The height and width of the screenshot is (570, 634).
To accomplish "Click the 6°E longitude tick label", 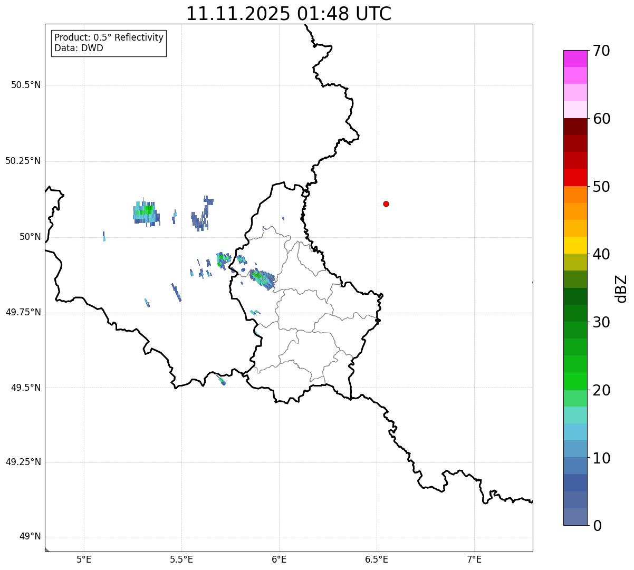I will (279, 559).
